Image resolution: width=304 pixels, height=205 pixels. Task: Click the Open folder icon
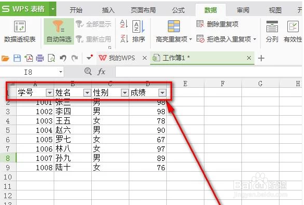click(5, 58)
